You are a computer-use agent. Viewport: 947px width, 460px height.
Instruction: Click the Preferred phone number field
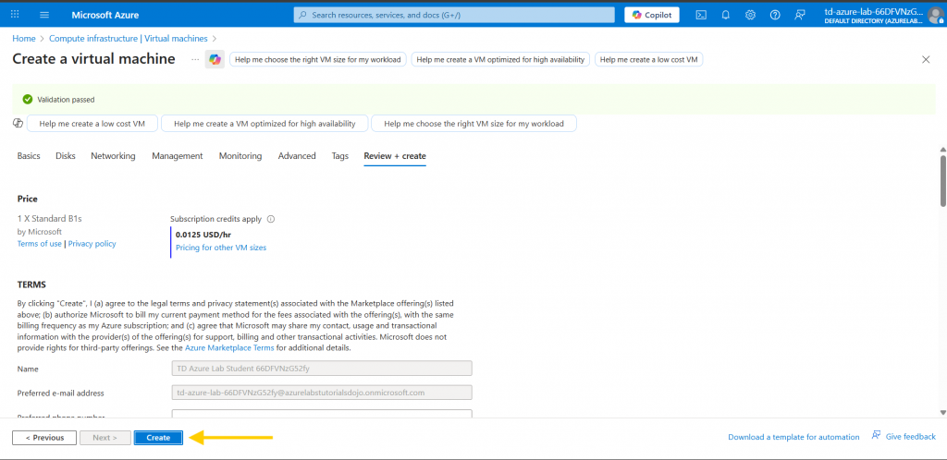[x=322, y=414]
